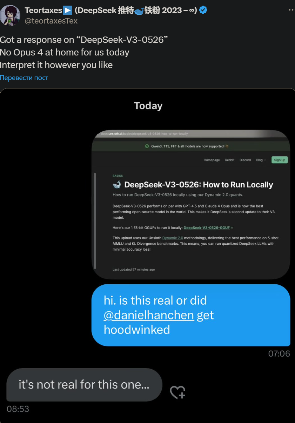
Task: Click the blue verified badge
Action: [203, 10]
